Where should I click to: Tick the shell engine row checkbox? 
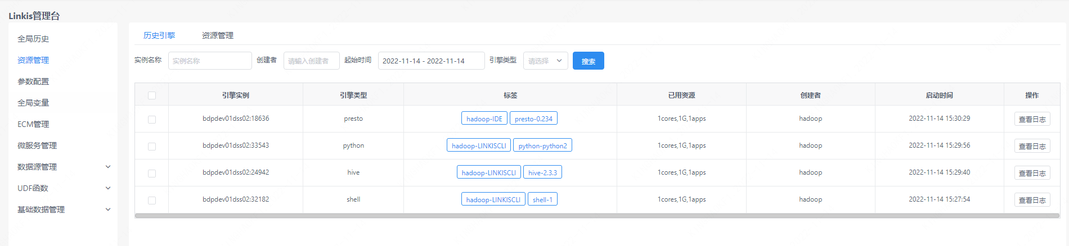[x=152, y=200]
